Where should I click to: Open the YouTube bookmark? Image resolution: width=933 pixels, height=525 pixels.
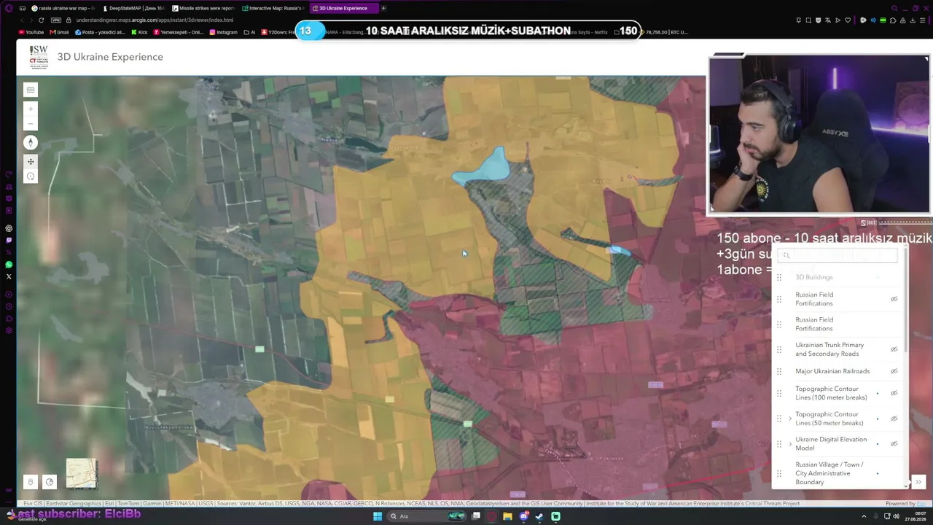coord(31,32)
